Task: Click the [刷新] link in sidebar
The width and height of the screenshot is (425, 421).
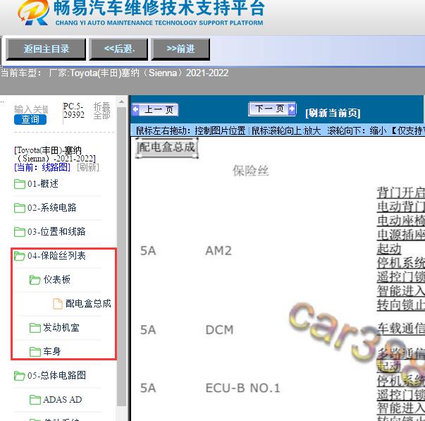Action: coord(88,167)
